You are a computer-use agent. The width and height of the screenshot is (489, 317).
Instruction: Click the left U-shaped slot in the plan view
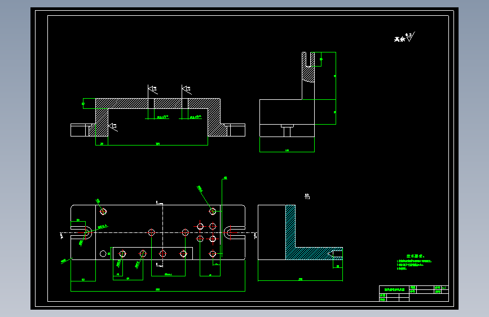point(81,232)
